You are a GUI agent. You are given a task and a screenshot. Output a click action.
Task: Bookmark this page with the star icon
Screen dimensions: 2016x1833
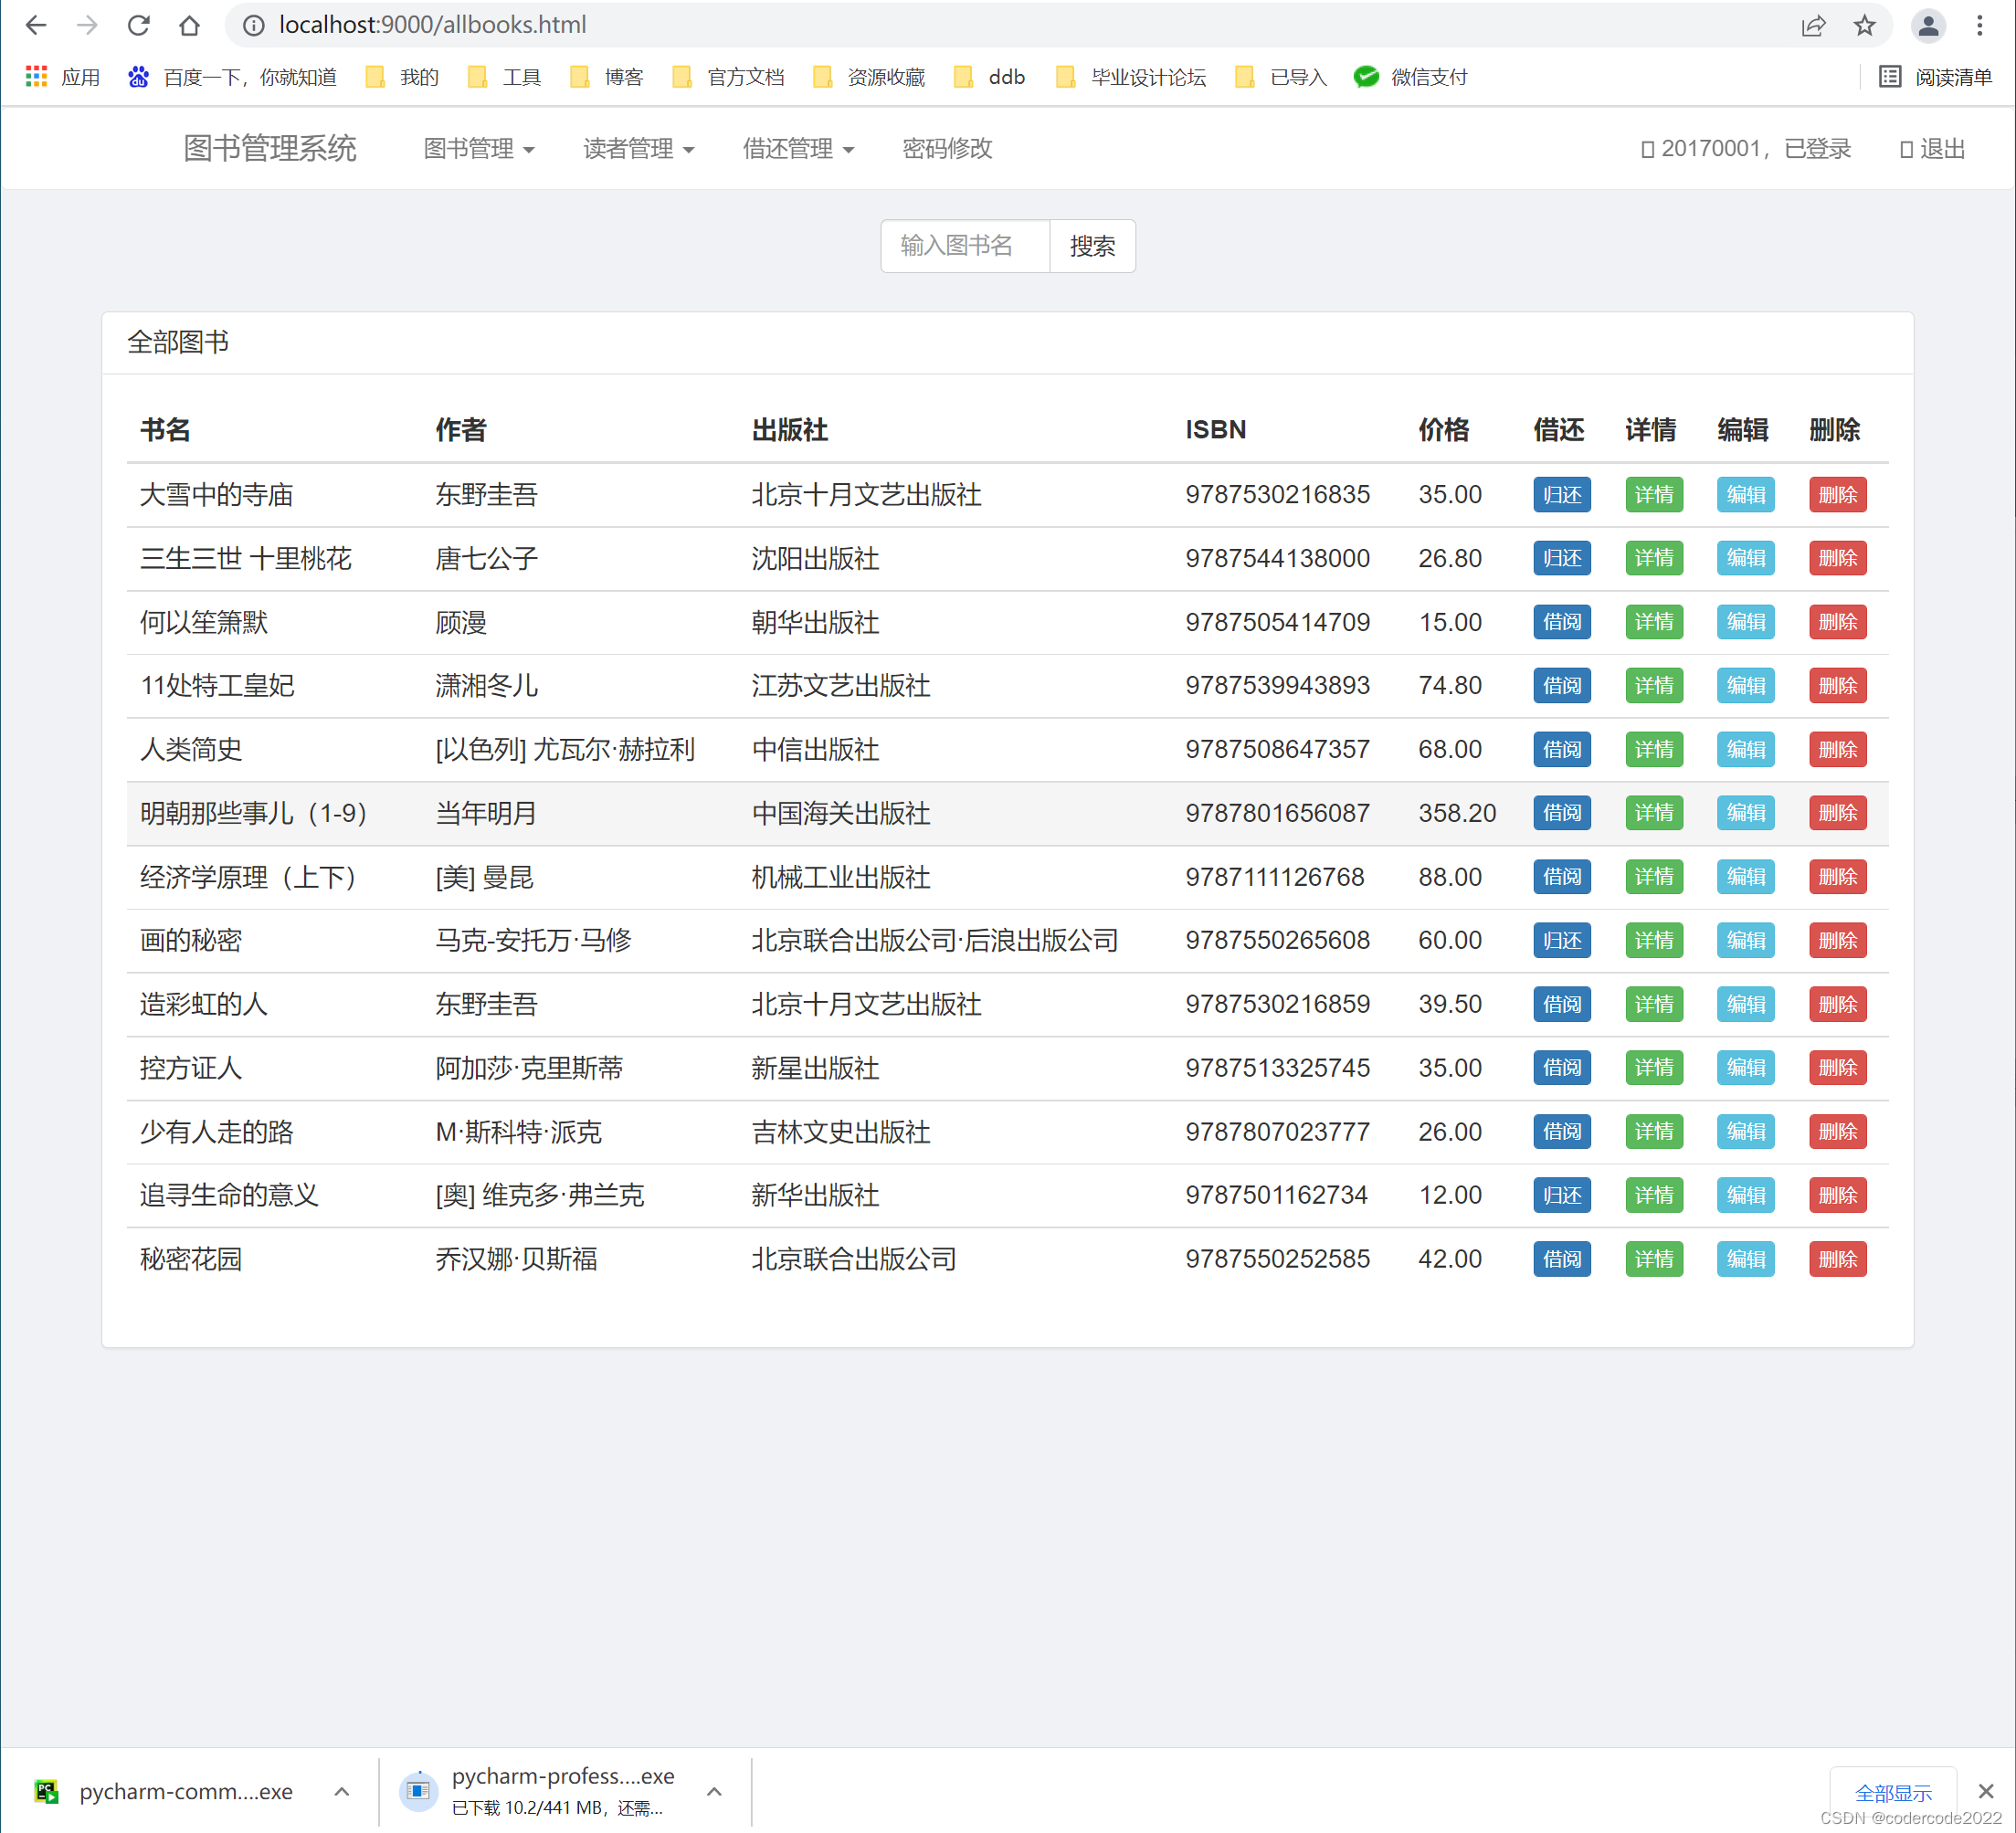coord(1866,25)
